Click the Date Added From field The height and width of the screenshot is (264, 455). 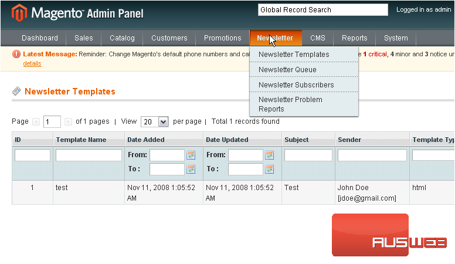(167, 155)
